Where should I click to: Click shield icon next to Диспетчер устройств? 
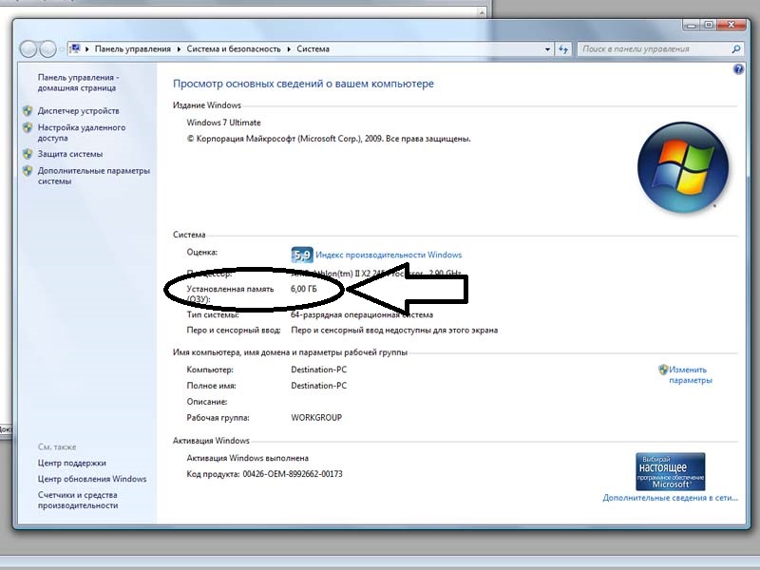(28, 111)
